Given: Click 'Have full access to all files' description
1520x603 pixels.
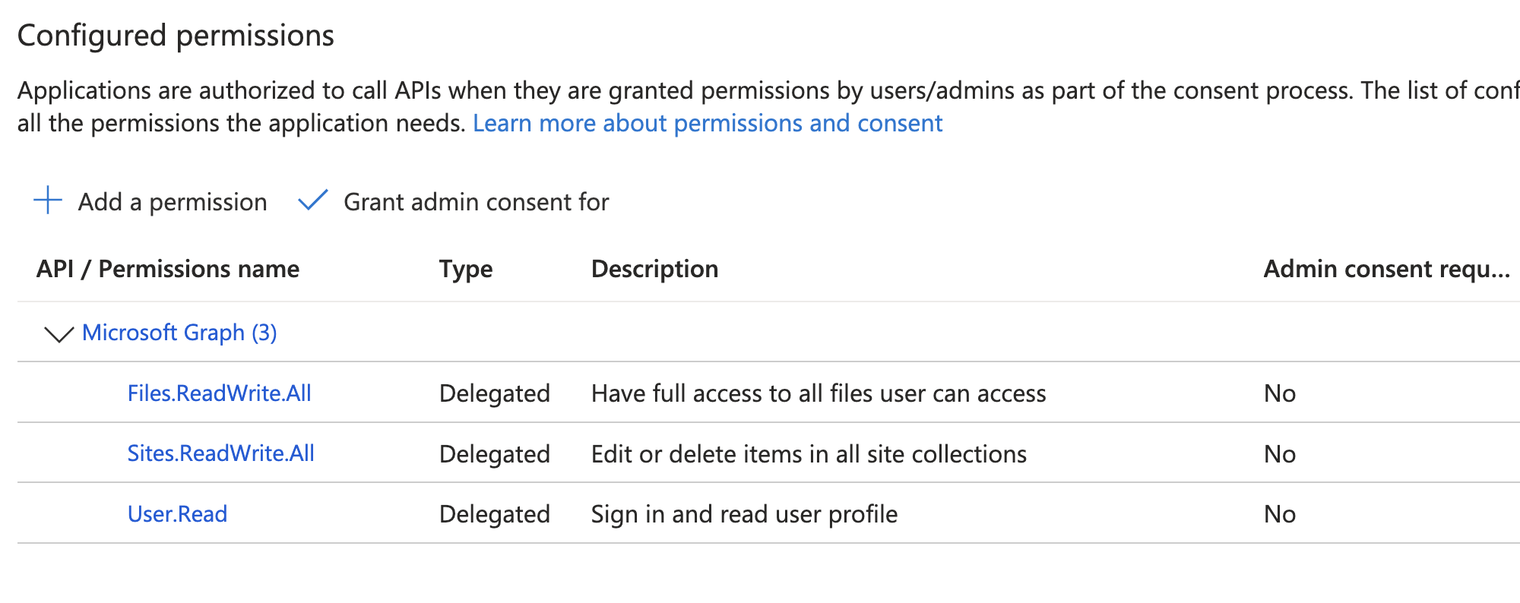Looking at the screenshot, I should [819, 393].
